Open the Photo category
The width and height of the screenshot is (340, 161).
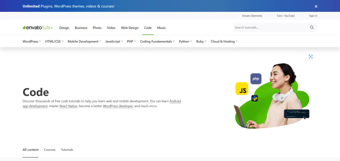97,28
